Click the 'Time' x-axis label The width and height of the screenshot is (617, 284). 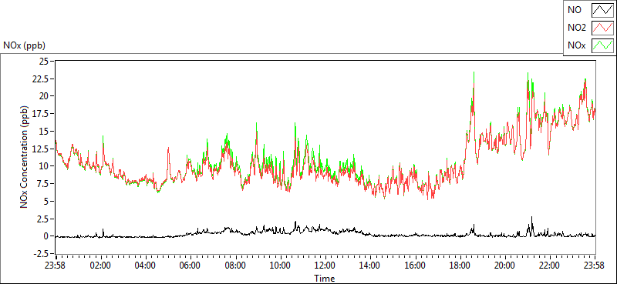325,279
